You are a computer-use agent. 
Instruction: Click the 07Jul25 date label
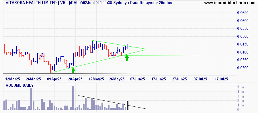(x=200, y=79)
